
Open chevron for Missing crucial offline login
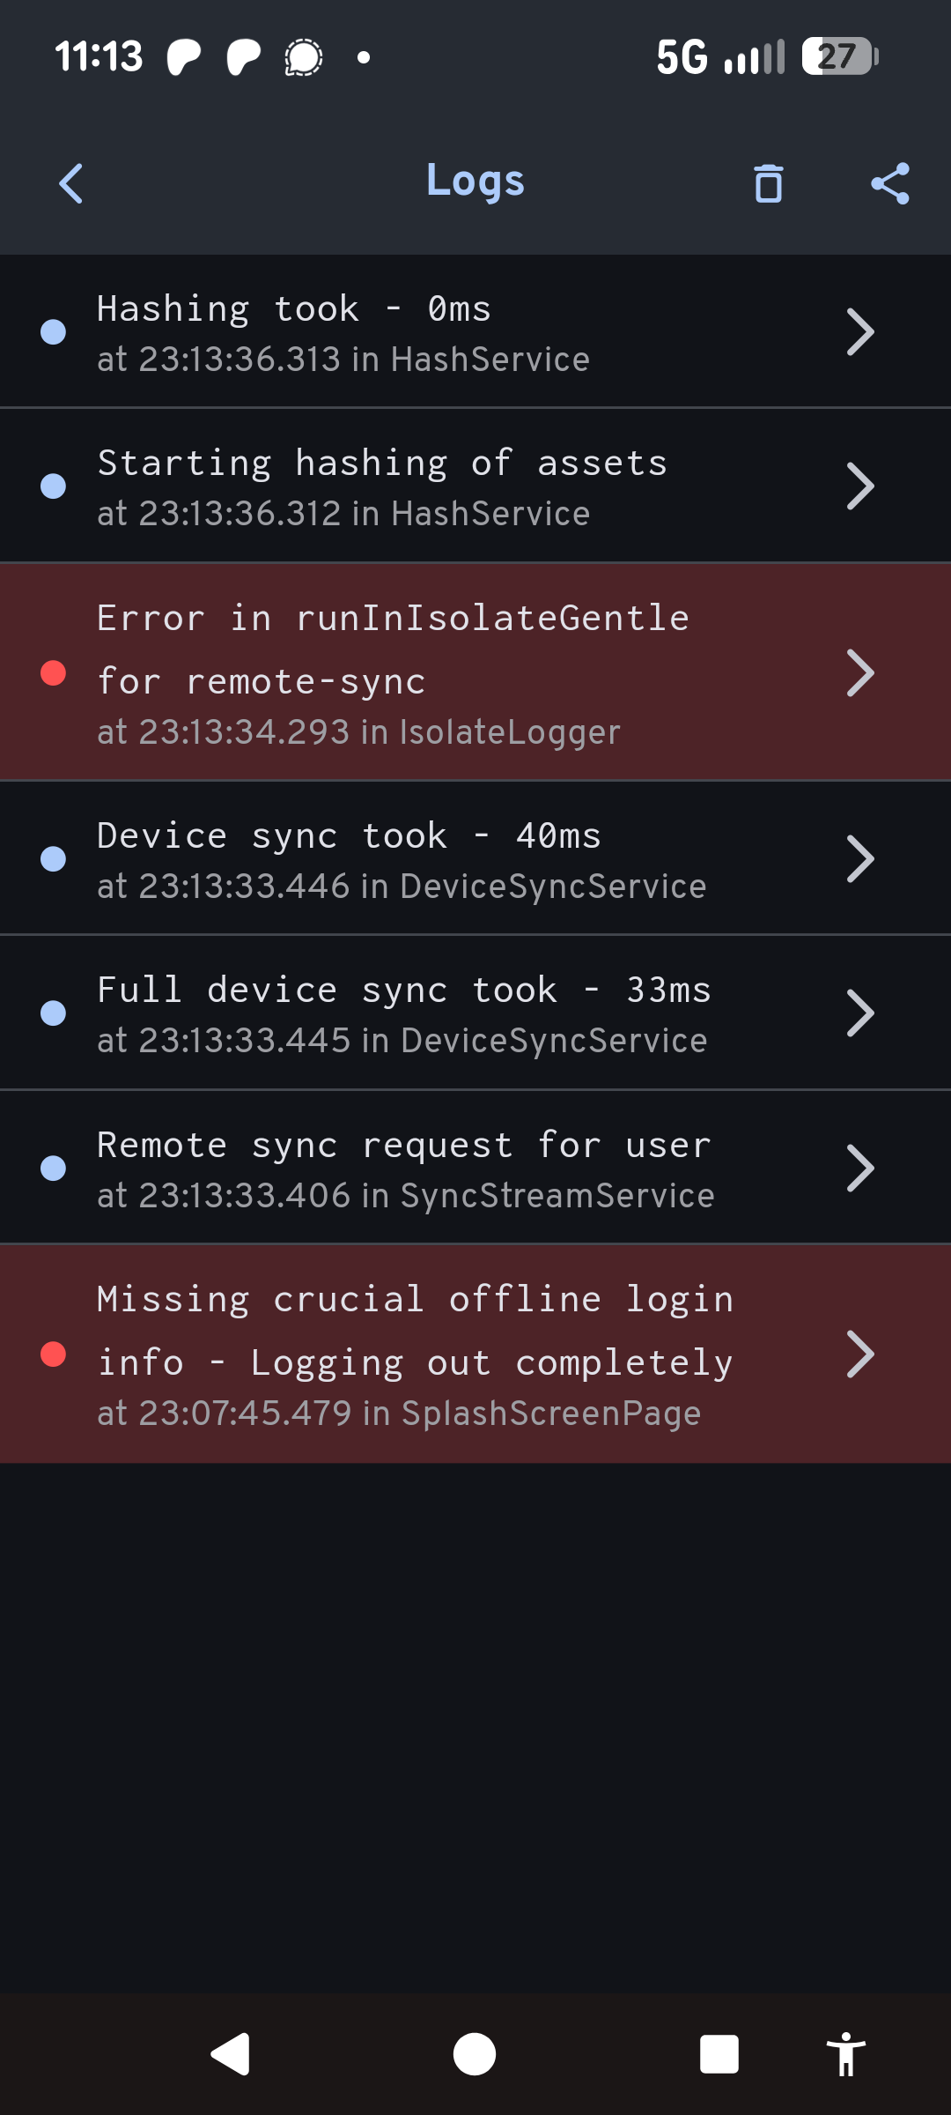pos(859,1354)
